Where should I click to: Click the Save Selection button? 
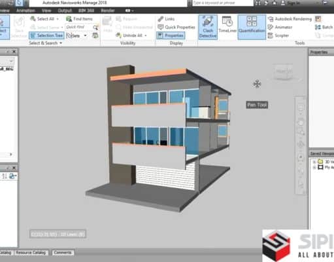19,27
